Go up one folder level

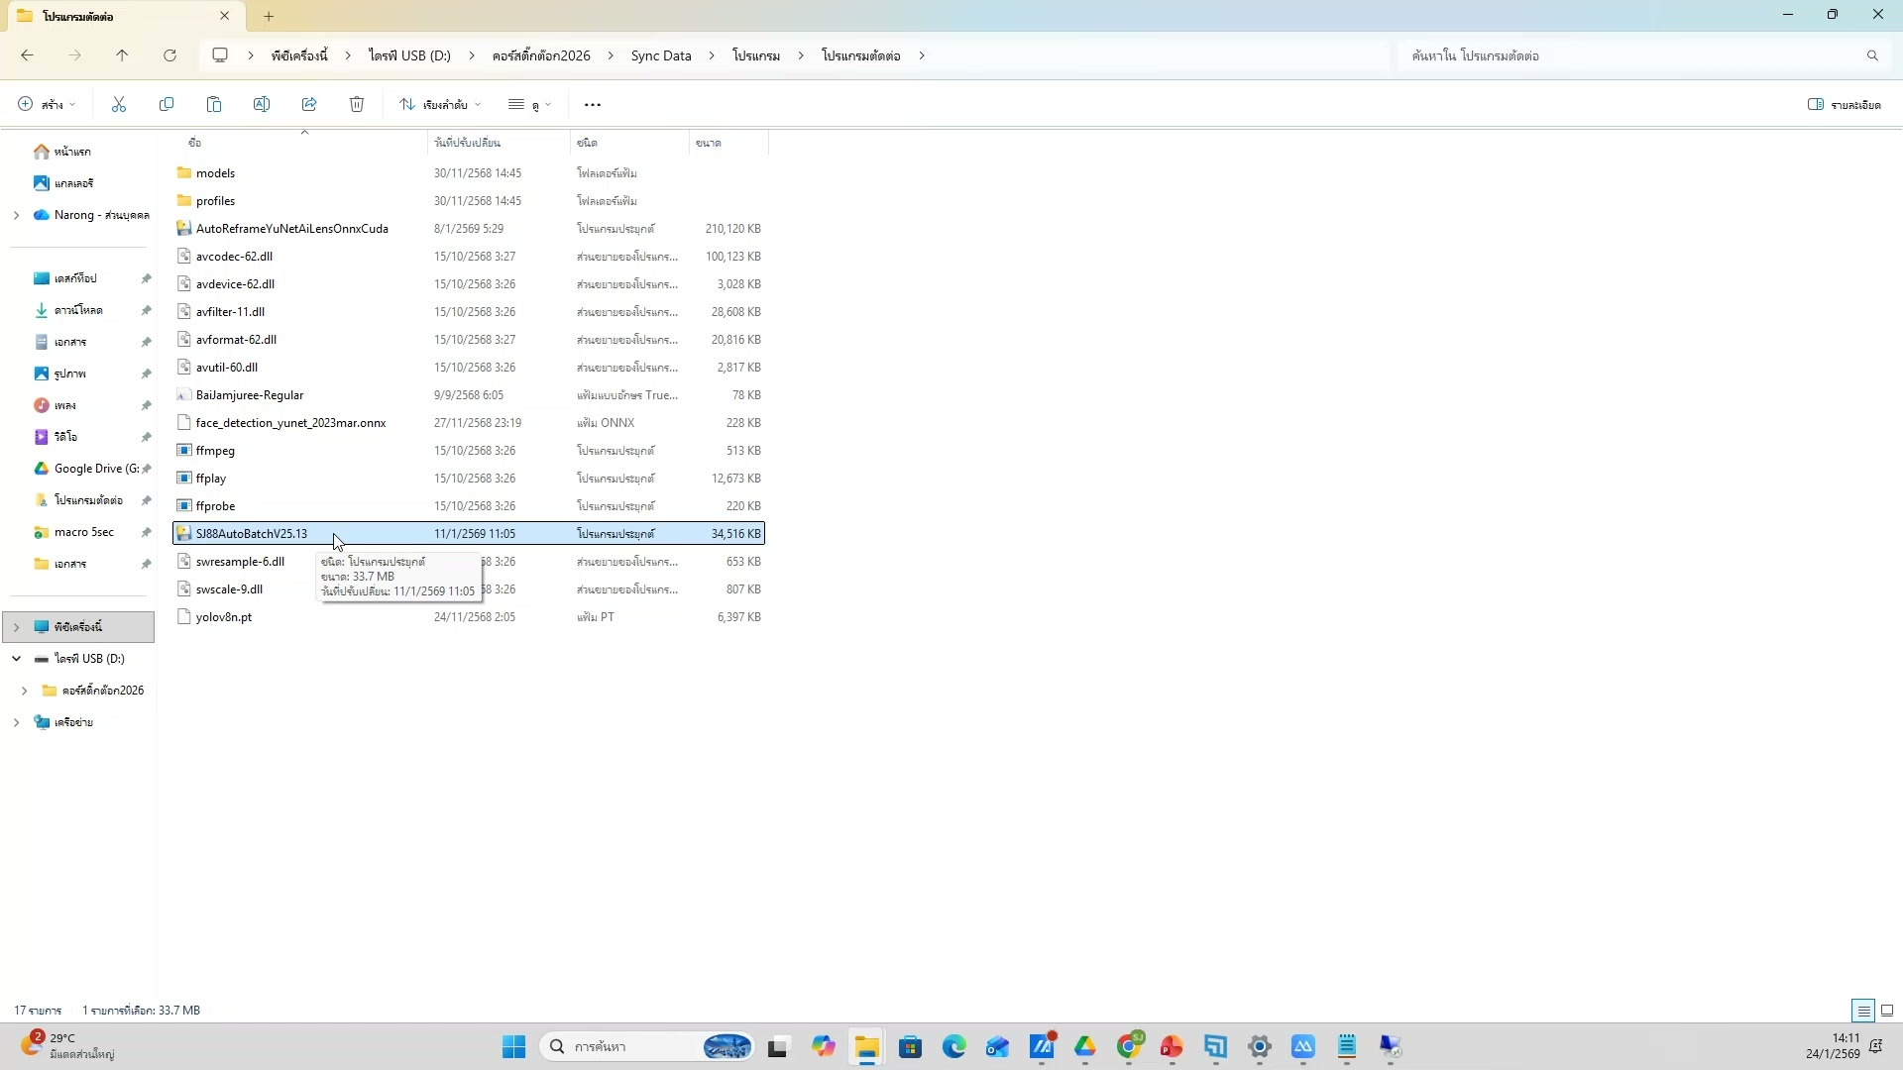(122, 55)
